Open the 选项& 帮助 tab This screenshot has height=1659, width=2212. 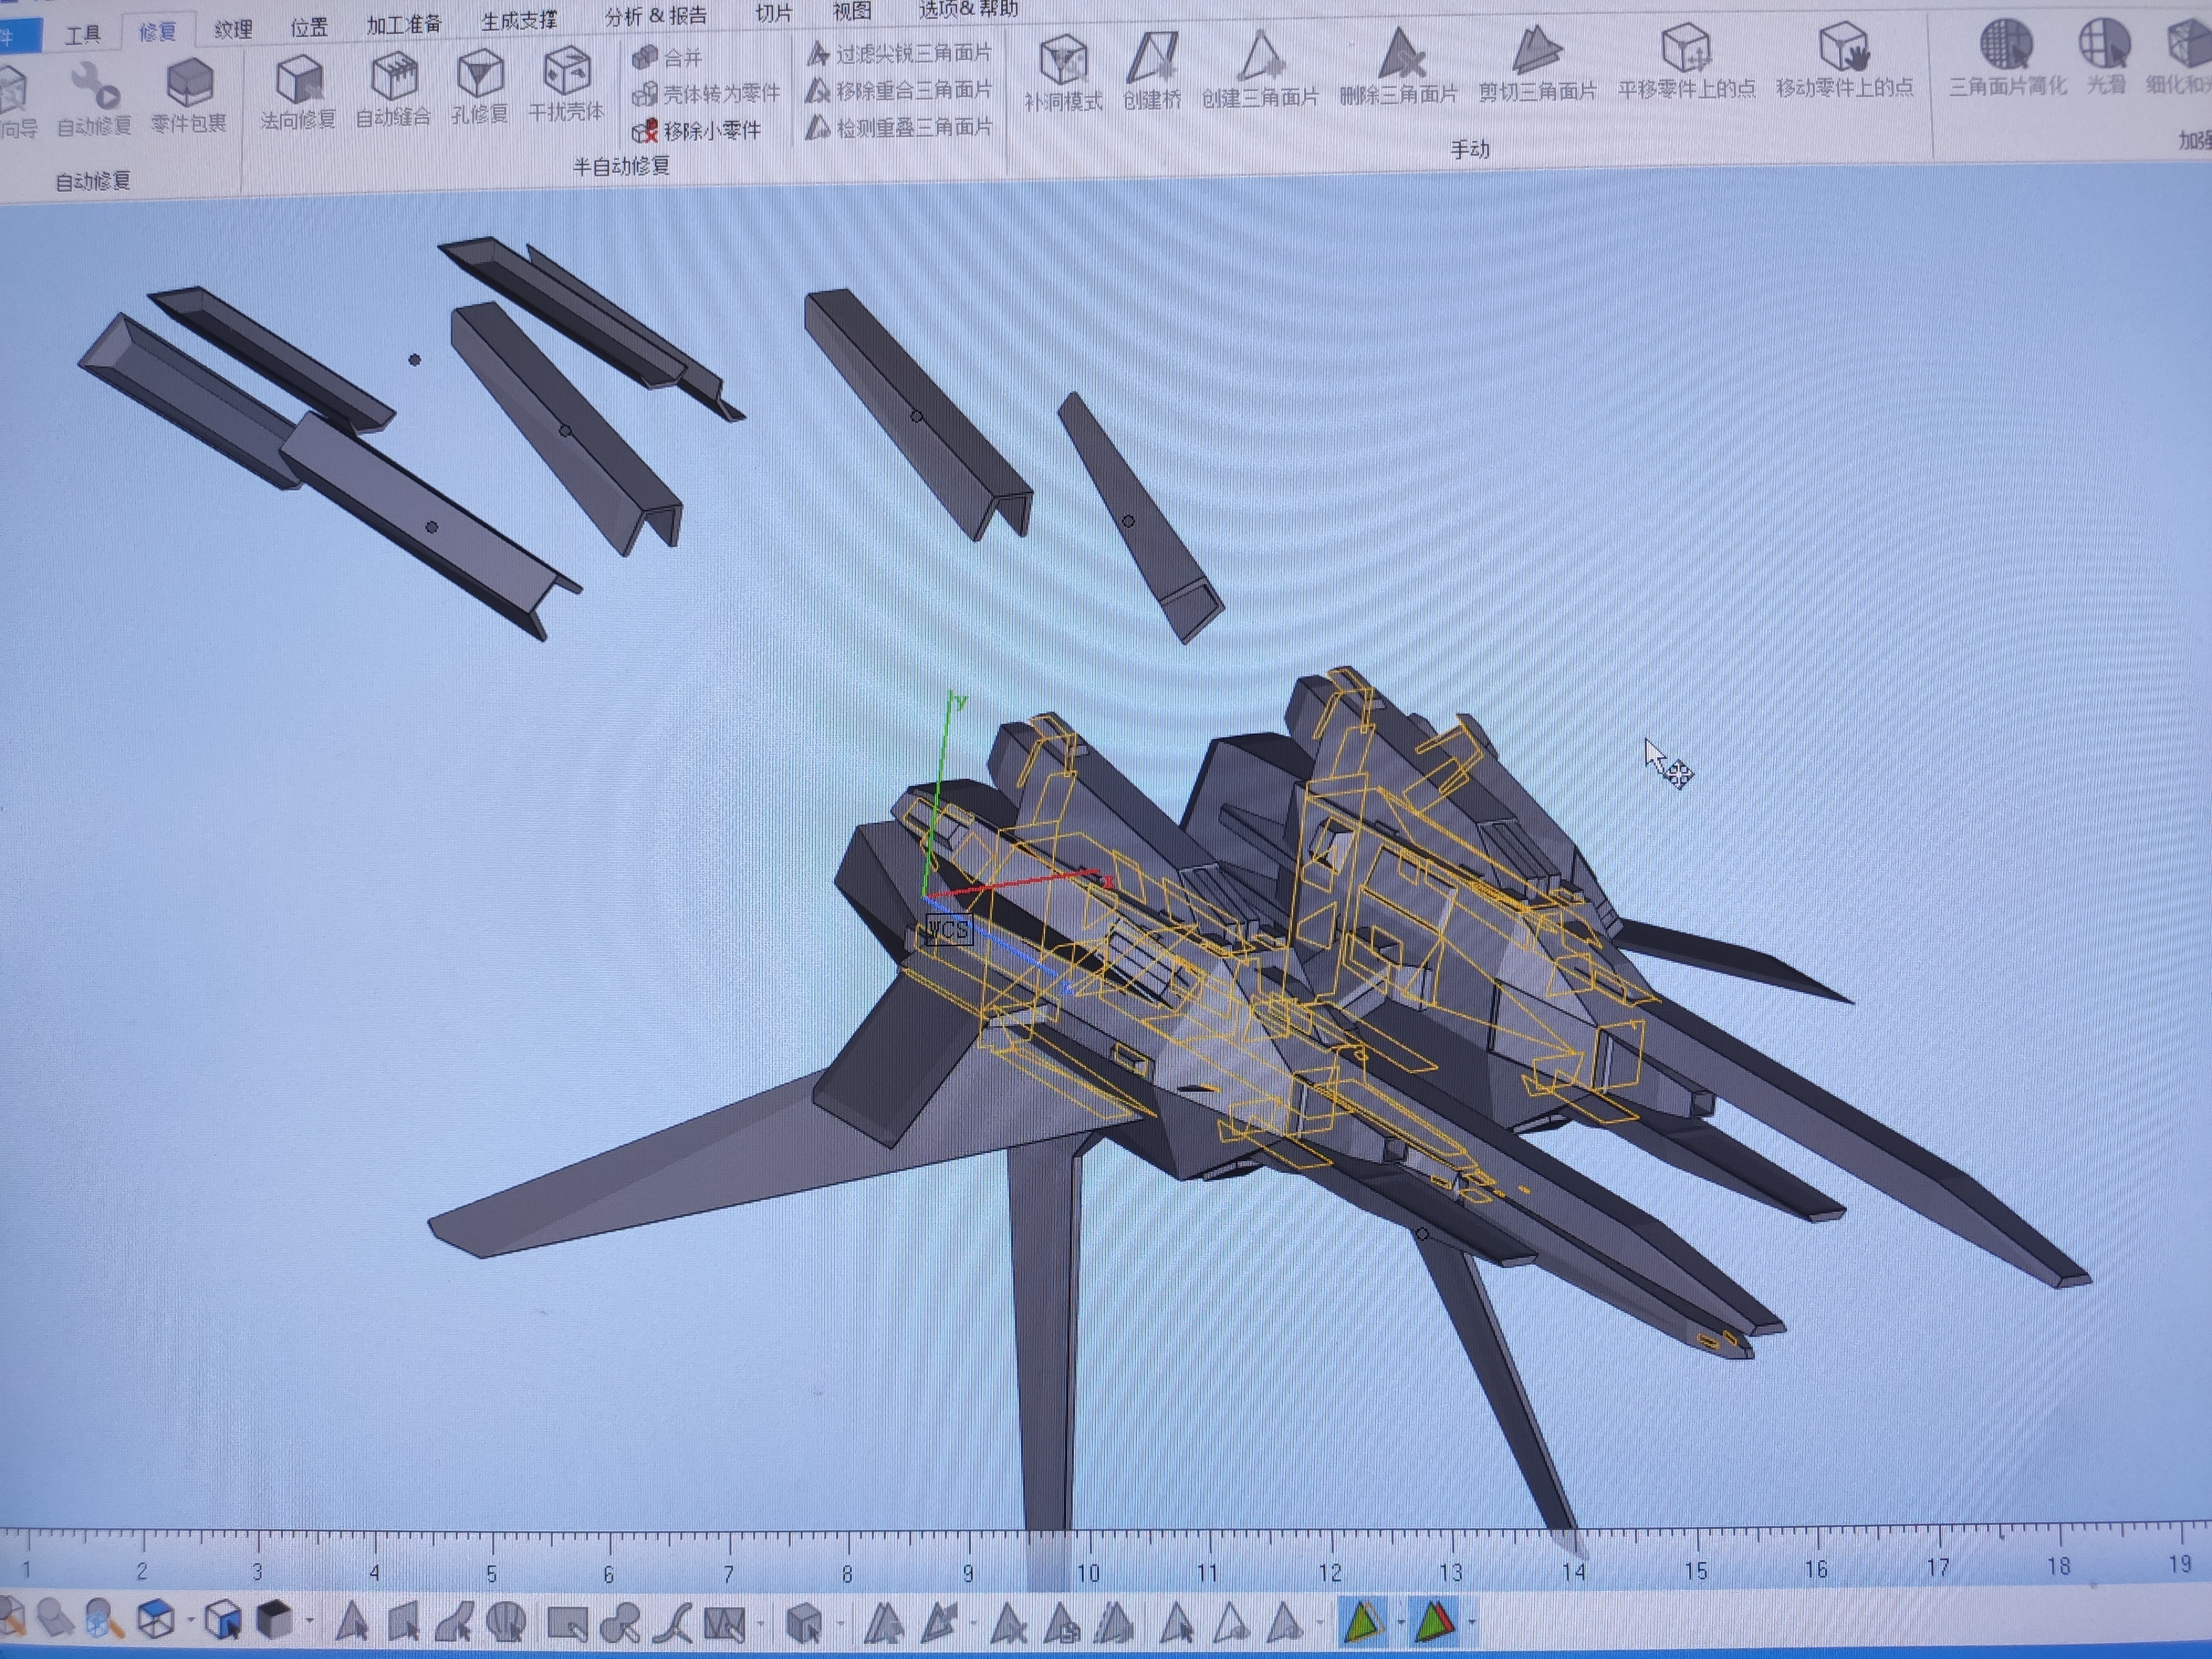(x=968, y=9)
